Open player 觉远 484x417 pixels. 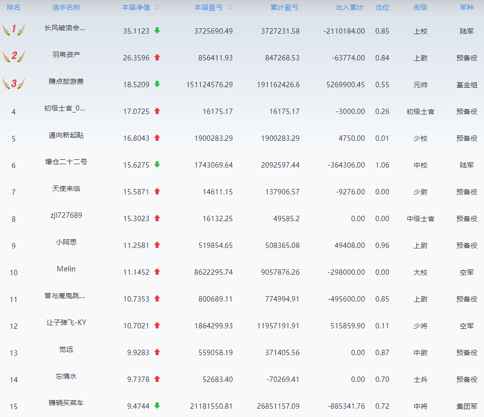pyautogui.click(x=66, y=350)
